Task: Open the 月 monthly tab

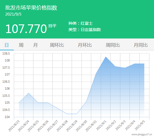Action: 35,45
